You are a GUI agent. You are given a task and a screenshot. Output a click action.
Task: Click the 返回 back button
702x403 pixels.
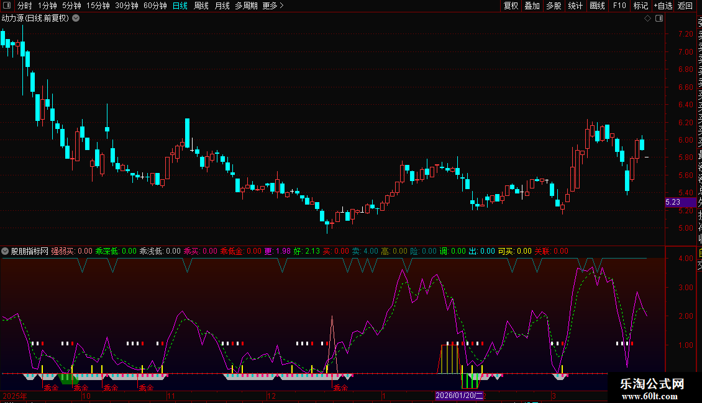685,6
